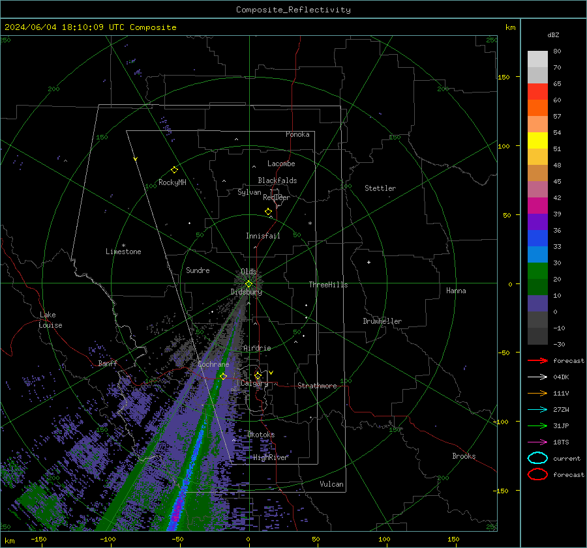Click the light blue swatch in dBZ scale

537,255
